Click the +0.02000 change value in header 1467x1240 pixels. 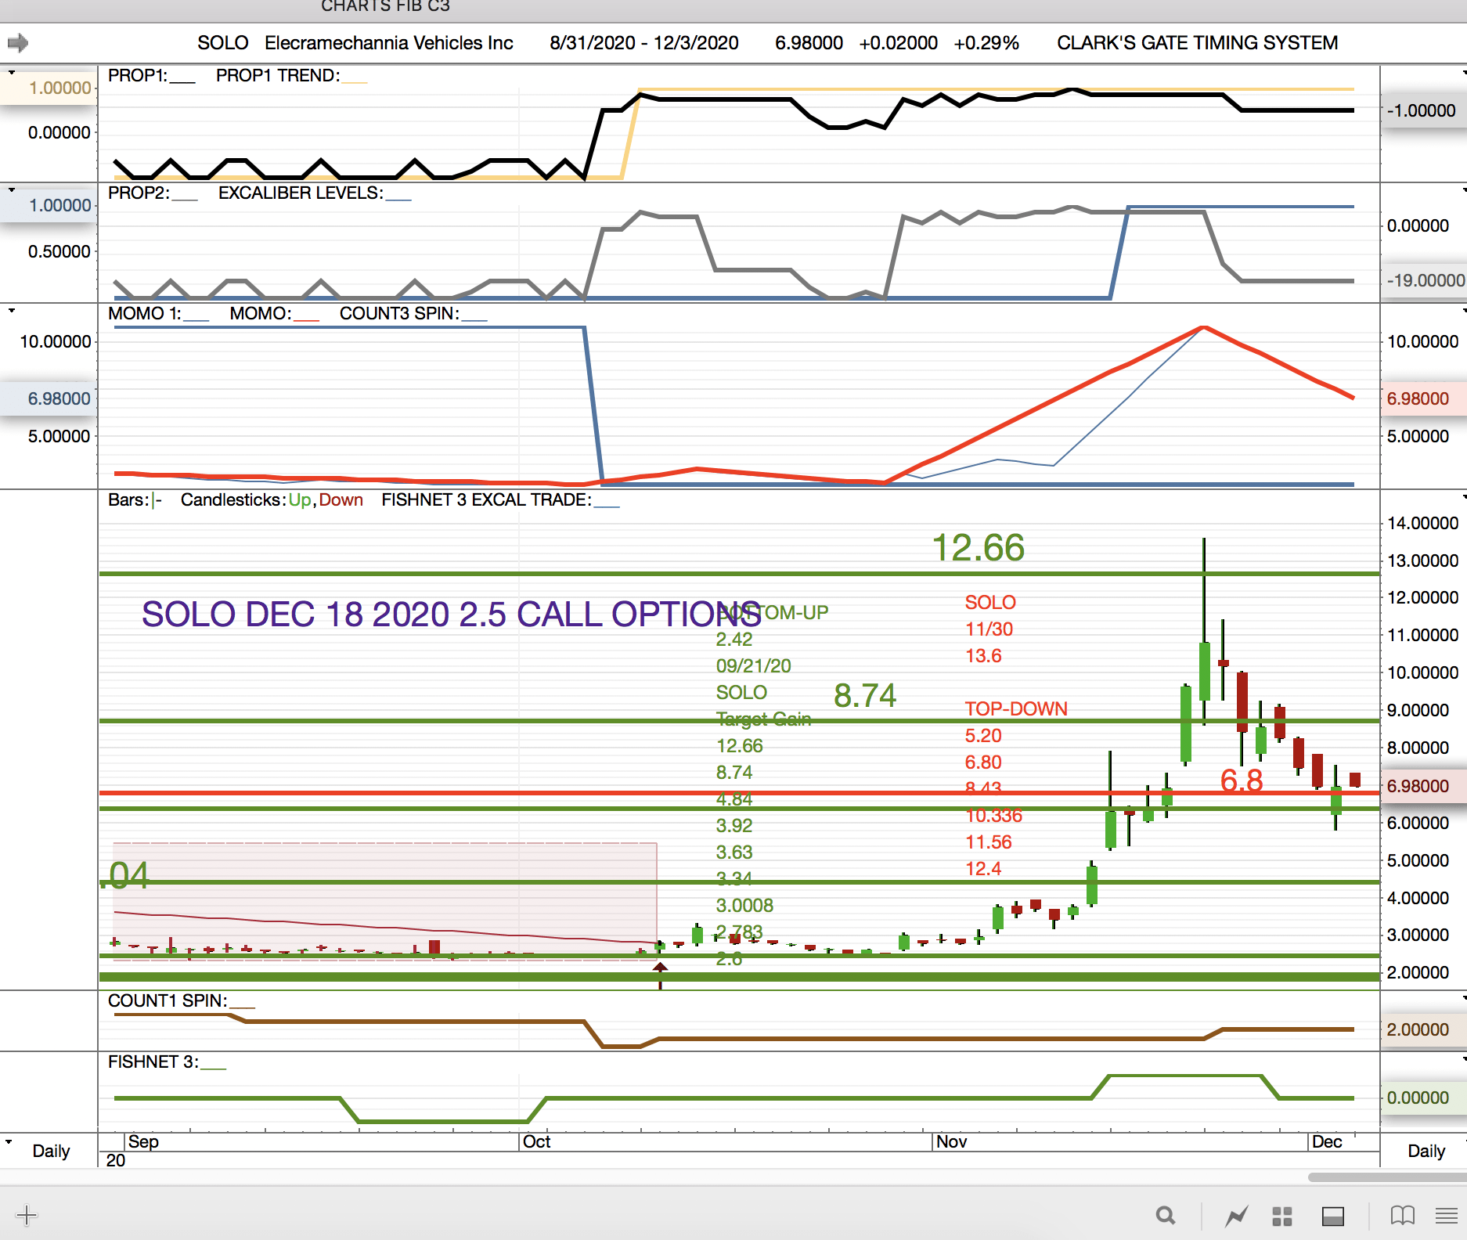[x=898, y=42]
